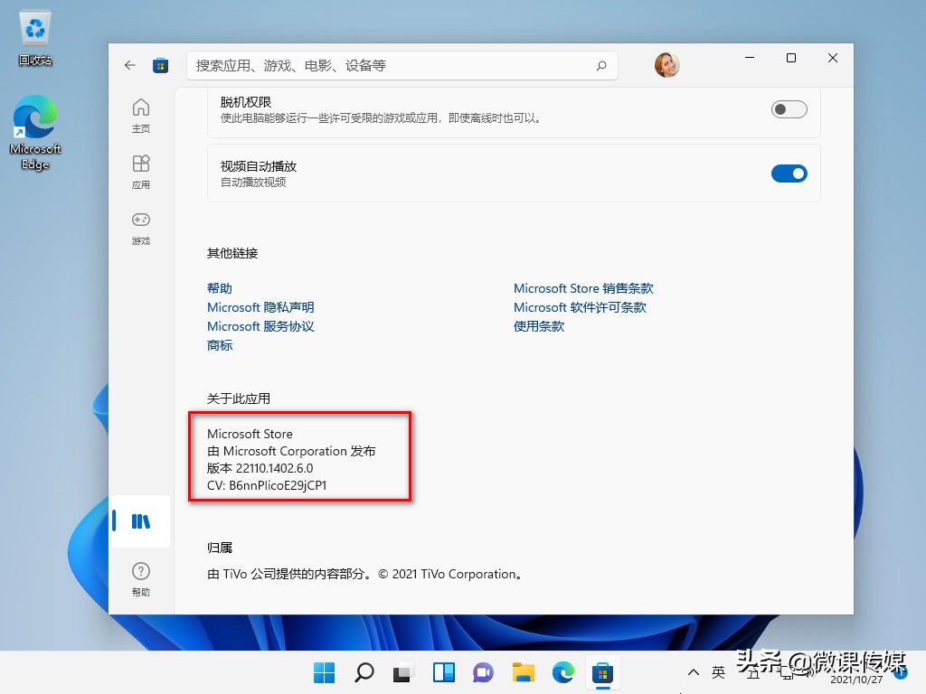Open the 使用条款 usage terms link
The image size is (926, 694).
pyautogui.click(x=538, y=326)
